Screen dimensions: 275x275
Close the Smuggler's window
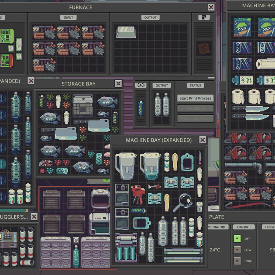34,217
